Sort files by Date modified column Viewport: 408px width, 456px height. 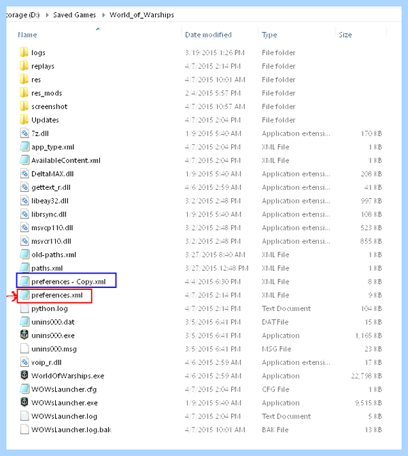point(208,35)
